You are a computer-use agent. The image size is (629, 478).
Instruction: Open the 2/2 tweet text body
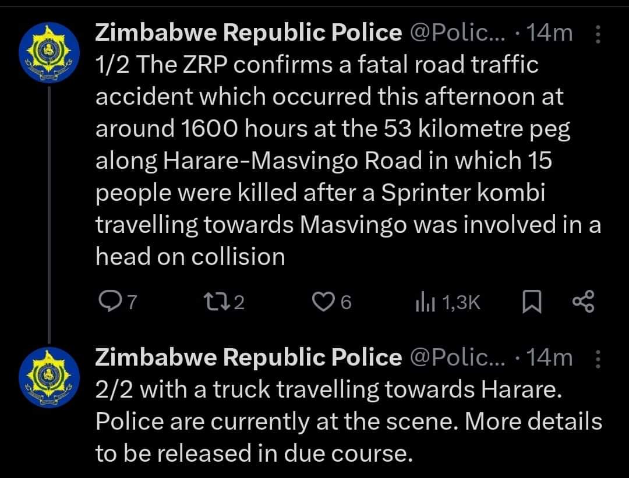click(x=349, y=422)
